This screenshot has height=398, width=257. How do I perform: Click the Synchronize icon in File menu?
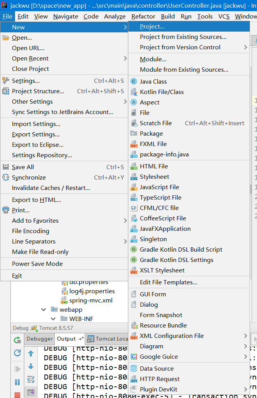click(5, 178)
